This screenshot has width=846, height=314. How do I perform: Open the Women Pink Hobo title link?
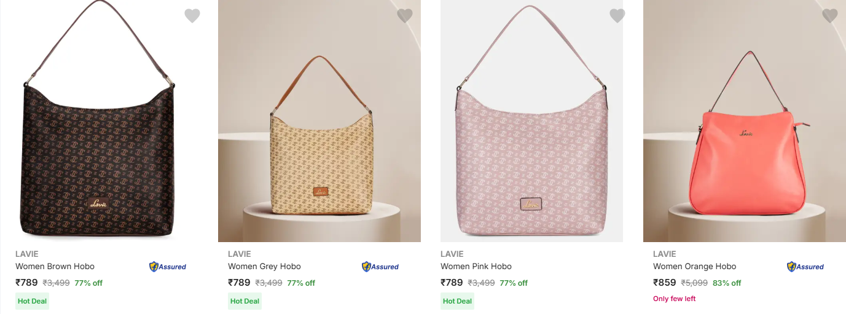point(476,267)
